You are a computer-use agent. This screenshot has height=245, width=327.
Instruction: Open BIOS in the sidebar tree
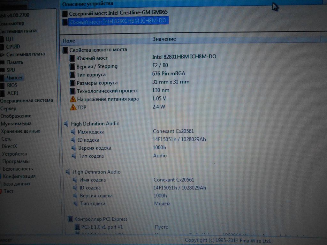tap(12, 85)
